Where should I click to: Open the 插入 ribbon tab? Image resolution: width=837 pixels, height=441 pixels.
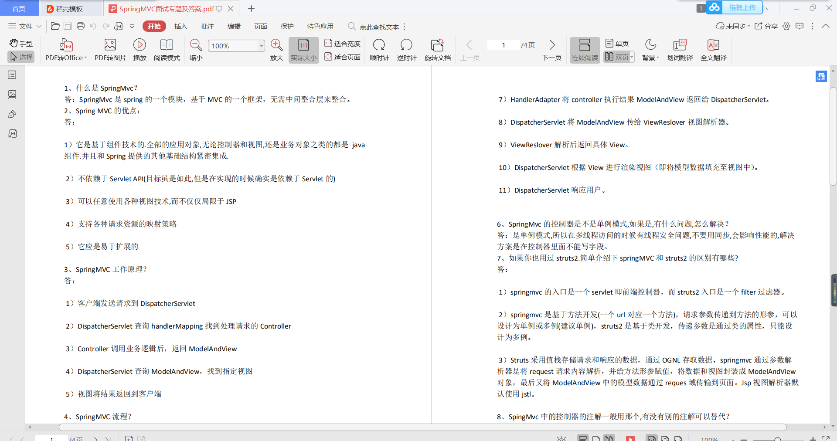pos(180,26)
